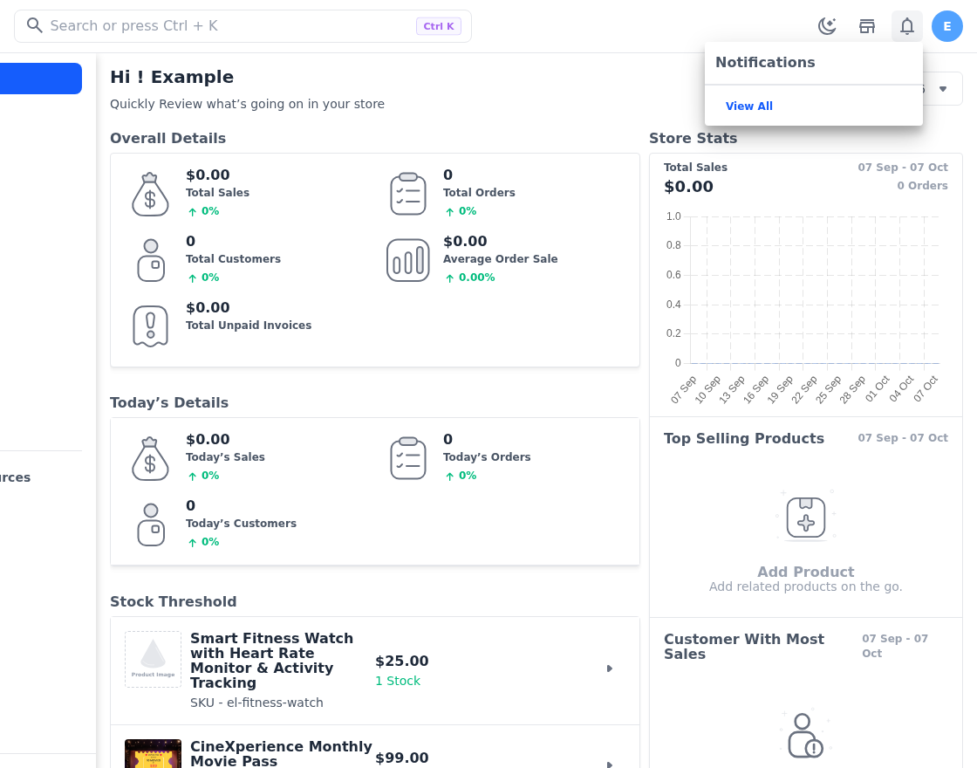Click the $25.00 price value
Image resolution: width=977 pixels, height=768 pixels.
(x=402, y=661)
